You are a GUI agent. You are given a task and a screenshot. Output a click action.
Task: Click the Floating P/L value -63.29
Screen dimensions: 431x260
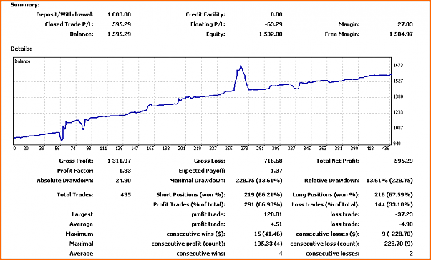click(273, 24)
